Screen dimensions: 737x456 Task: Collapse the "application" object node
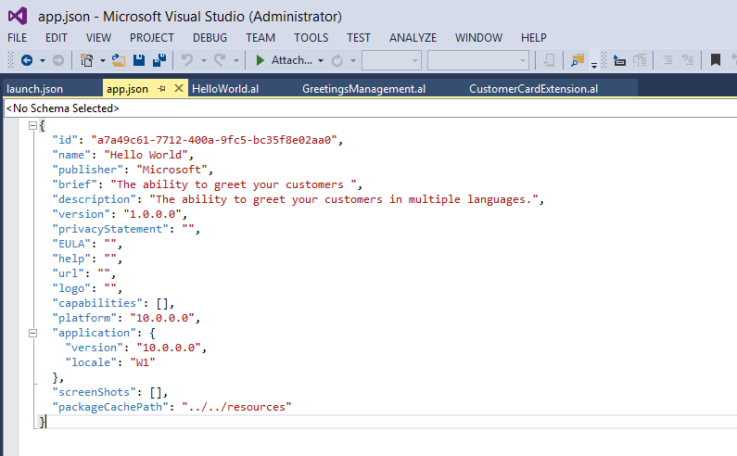tap(33, 333)
